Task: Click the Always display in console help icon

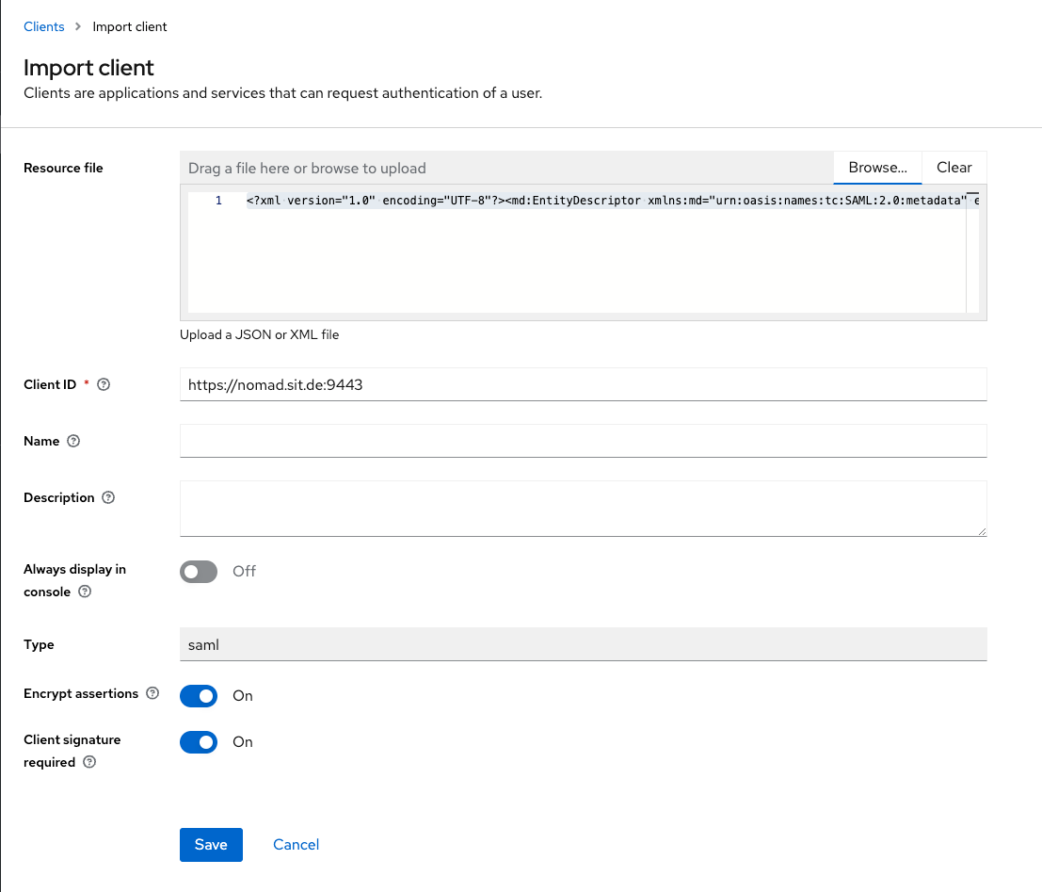Action: click(x=85, y=592)
